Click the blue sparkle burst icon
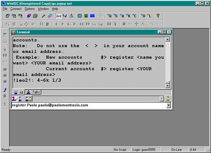This screenshot has width=211, height=153. tap(50, 16)
